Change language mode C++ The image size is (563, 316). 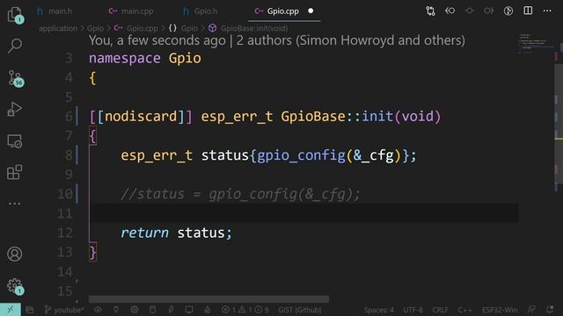[464, 310]
